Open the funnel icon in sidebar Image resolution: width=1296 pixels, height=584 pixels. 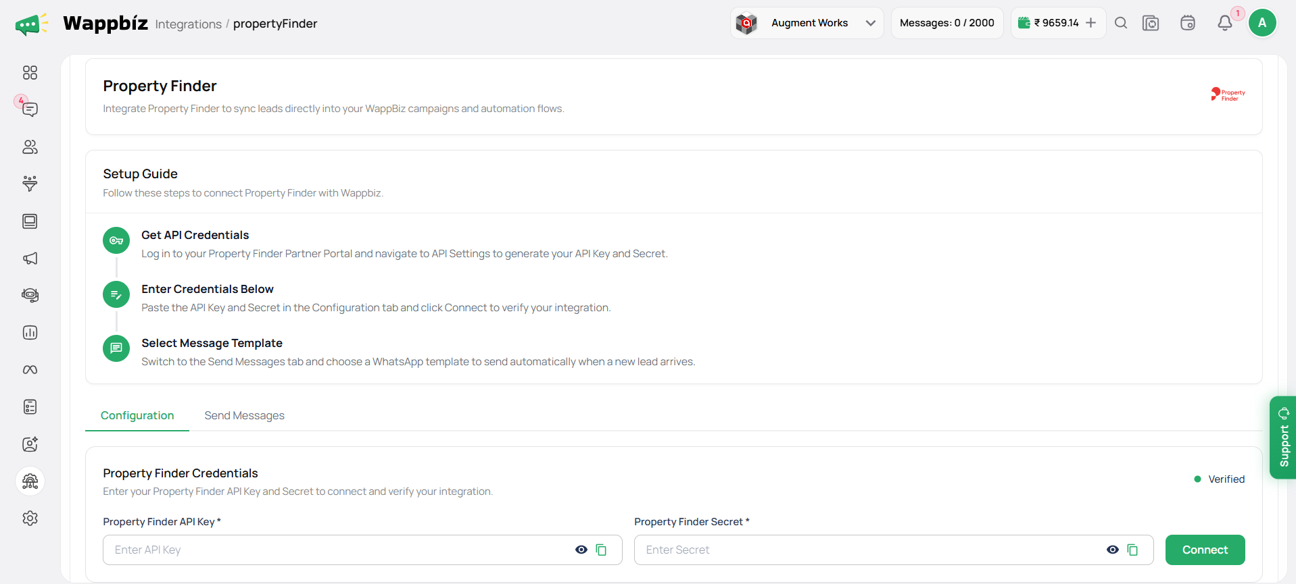coord(30,184)
